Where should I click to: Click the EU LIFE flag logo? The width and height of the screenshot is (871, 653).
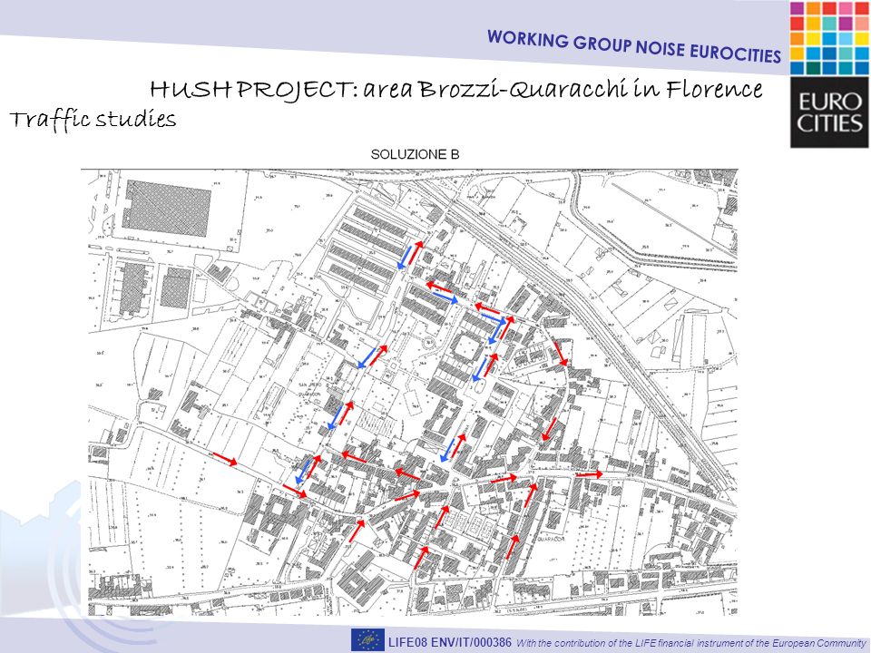(367, 640)
